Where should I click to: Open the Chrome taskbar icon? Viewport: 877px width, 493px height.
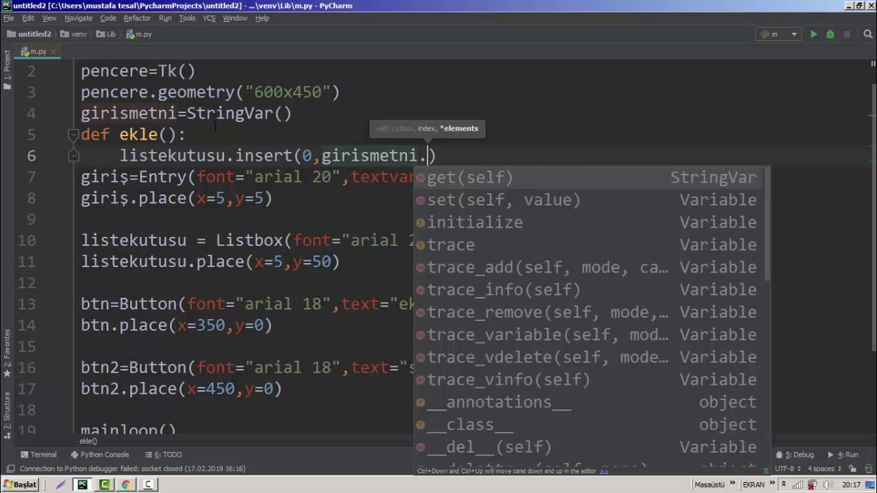tap(126, 485)
